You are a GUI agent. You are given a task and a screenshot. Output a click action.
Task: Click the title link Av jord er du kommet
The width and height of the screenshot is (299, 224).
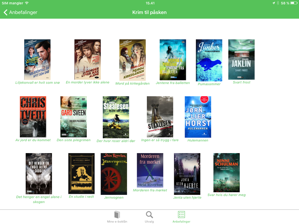33,140
